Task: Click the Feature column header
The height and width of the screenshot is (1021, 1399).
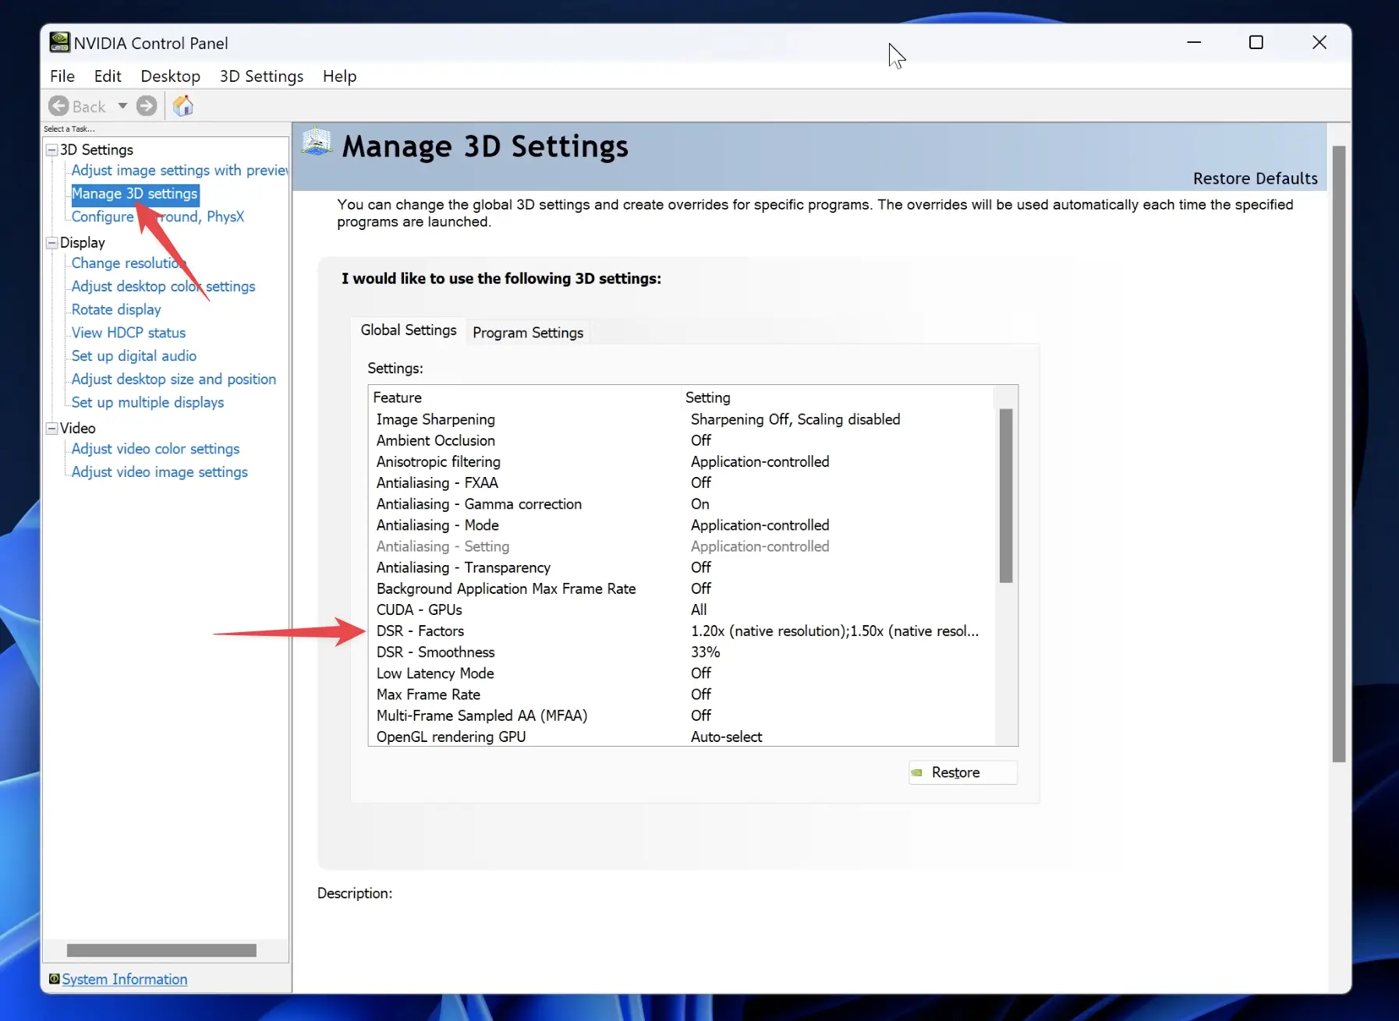Action: 525,397
